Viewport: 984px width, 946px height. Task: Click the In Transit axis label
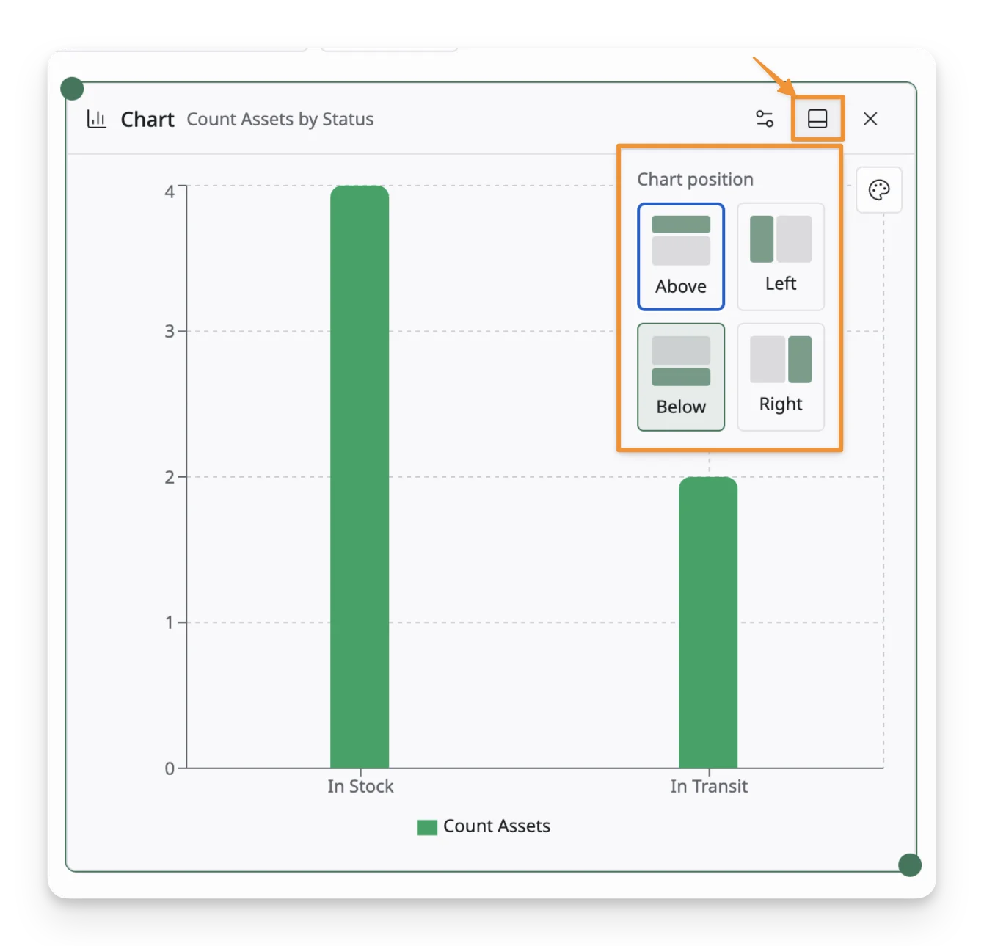(709, 786)
